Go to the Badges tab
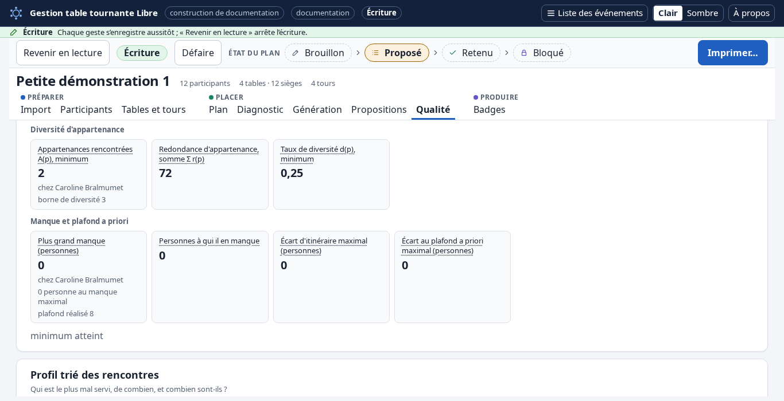The image size is (784, 401). point(490,109)
